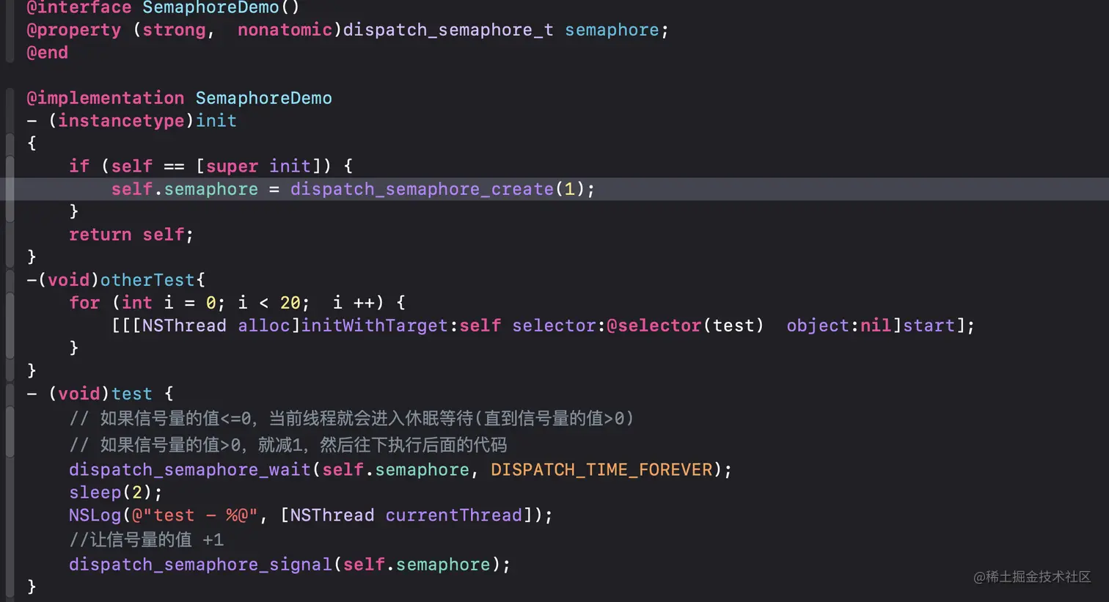Click the currentThread message
Viewport: 1109px width, 602px height.
point(453,515)
